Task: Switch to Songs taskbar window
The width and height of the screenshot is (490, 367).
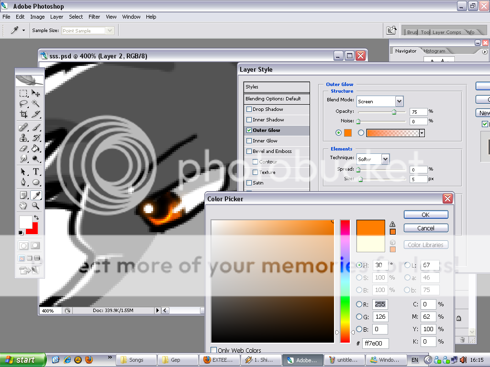Action: [x=136, y=360]
